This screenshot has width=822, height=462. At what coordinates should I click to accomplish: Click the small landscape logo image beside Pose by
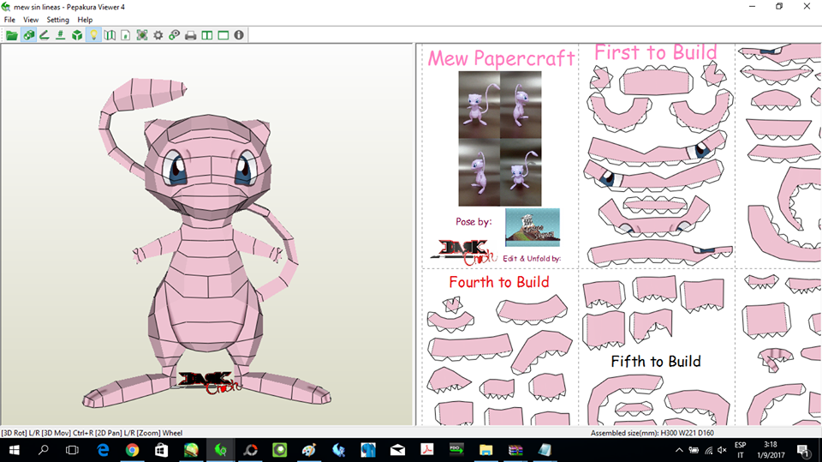[532, 227]
